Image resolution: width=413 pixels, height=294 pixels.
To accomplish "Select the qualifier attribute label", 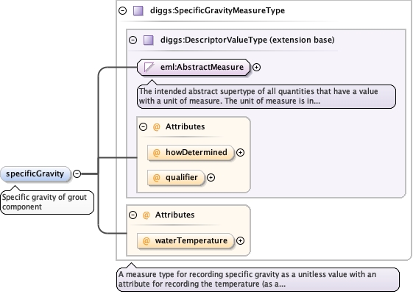I will pyautogui.click(x=182, y=178).
